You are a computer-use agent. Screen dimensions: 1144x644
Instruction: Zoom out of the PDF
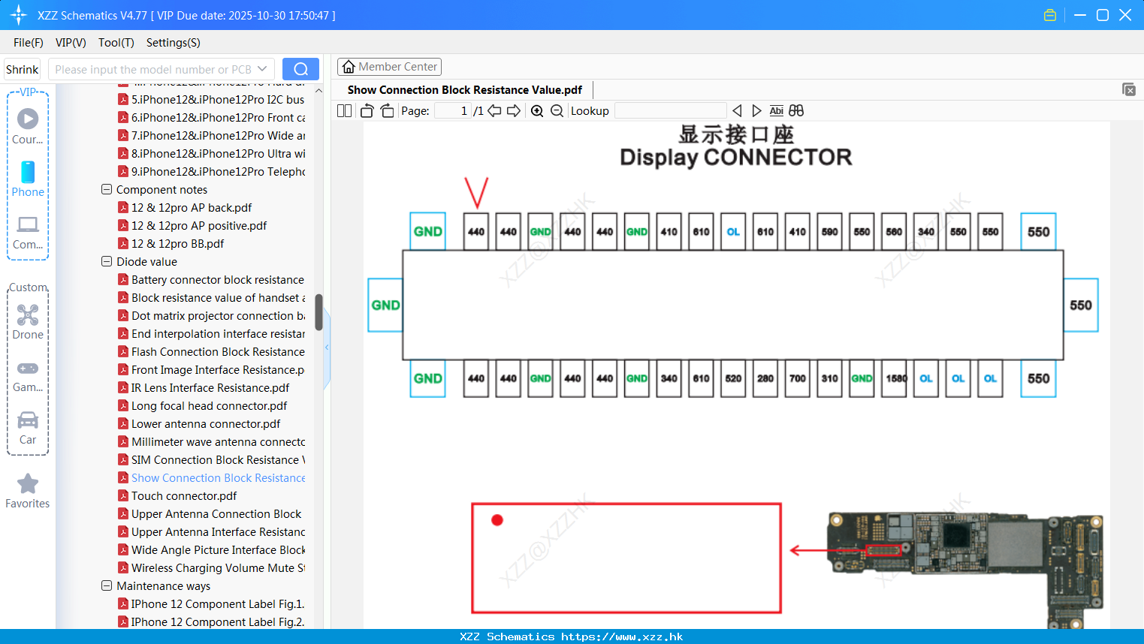(x=557, y=111)
